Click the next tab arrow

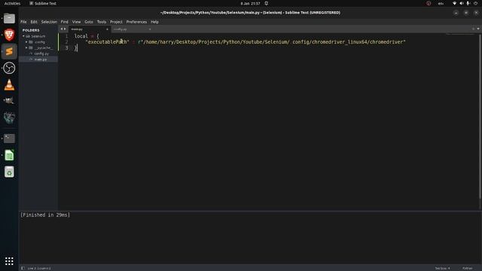pyautogui.click(x=65, y=29)
